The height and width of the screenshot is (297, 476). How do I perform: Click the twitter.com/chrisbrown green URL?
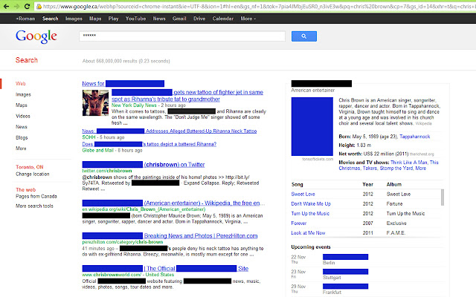pos(107,171)
